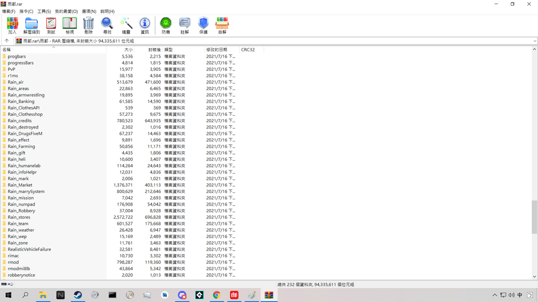The width and height of the screenshot is (538, 302).
Task: Click the vertical scrollbar thumb
Action: (534, 217)
